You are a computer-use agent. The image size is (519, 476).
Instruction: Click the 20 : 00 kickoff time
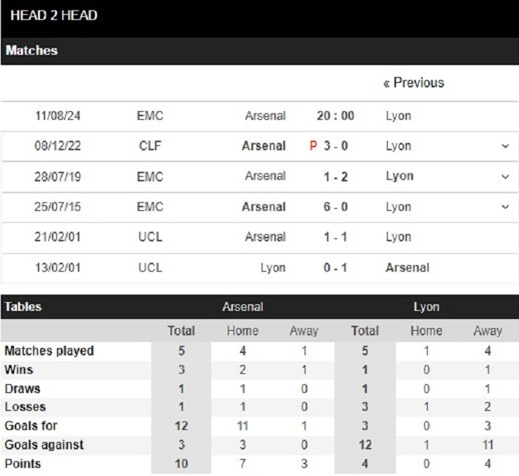coord(336,115)
